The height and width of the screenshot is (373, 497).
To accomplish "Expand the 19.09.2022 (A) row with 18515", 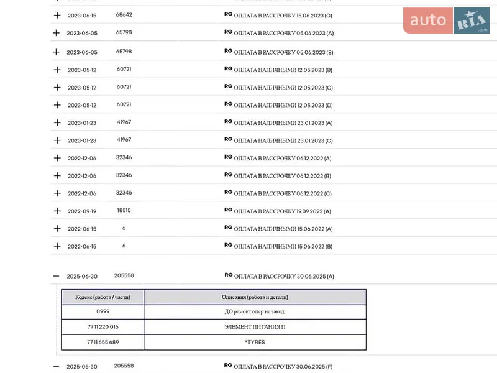I will click(x=57, y=211).
